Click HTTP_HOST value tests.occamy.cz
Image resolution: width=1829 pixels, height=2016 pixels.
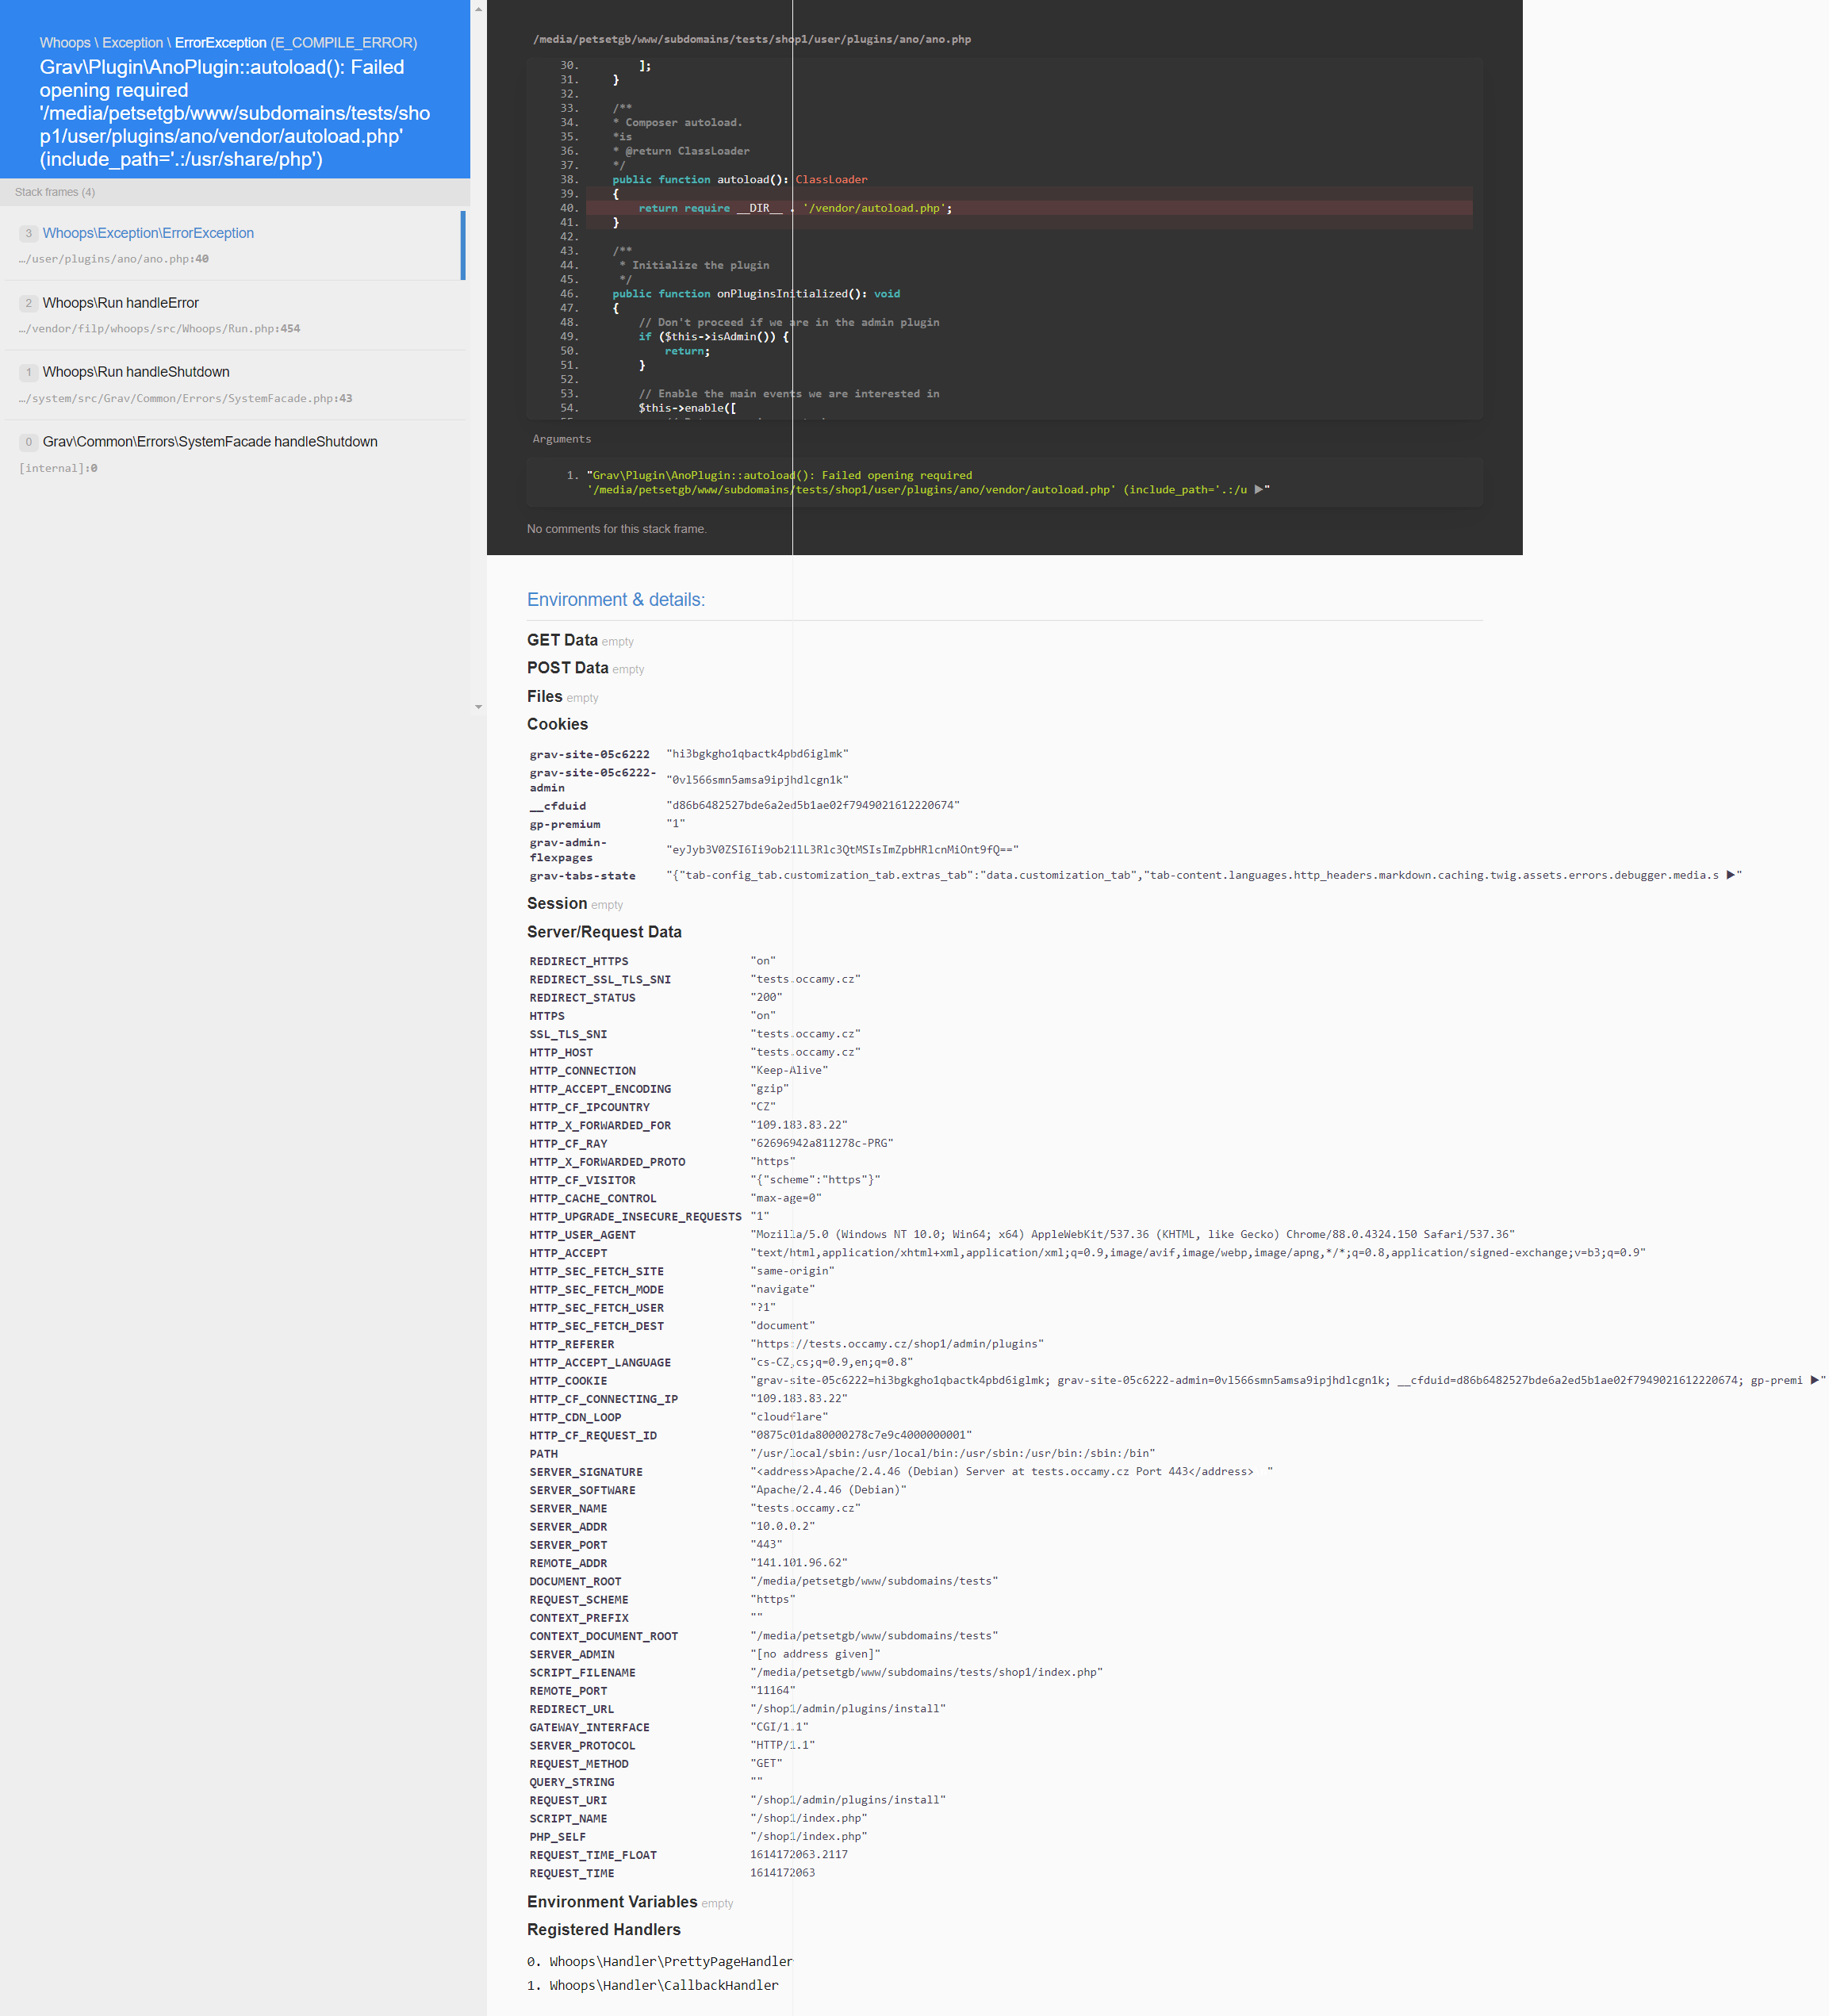(x=805, y=1052)
